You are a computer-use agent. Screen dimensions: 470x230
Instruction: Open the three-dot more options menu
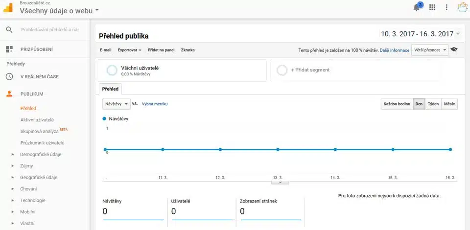(x=446, y=7)
